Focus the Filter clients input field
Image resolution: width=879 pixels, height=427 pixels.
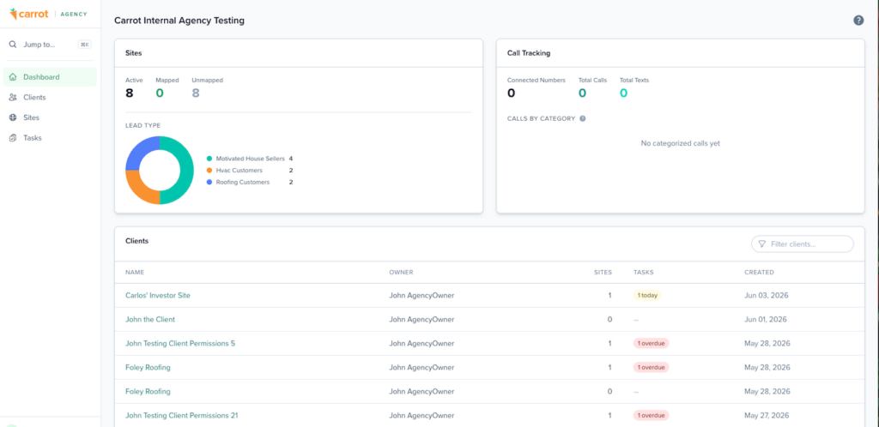(x=803, y=244)
